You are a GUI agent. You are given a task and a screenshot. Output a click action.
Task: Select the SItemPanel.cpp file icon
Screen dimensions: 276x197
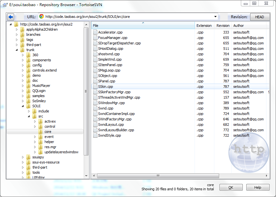pyautogui.click(x=95, y=65)
